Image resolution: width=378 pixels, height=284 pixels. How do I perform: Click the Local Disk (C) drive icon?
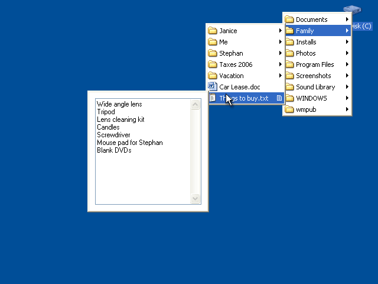[352, 10]
